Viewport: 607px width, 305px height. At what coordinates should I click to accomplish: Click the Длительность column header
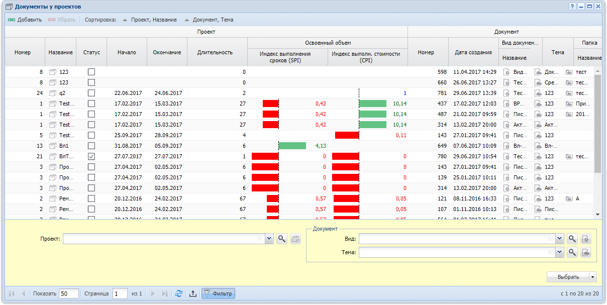[x=217, y=52]
